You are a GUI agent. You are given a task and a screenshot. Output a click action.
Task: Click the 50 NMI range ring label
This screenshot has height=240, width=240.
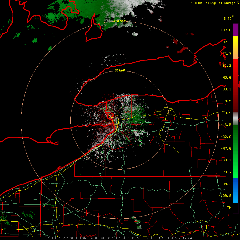point(120,71)
